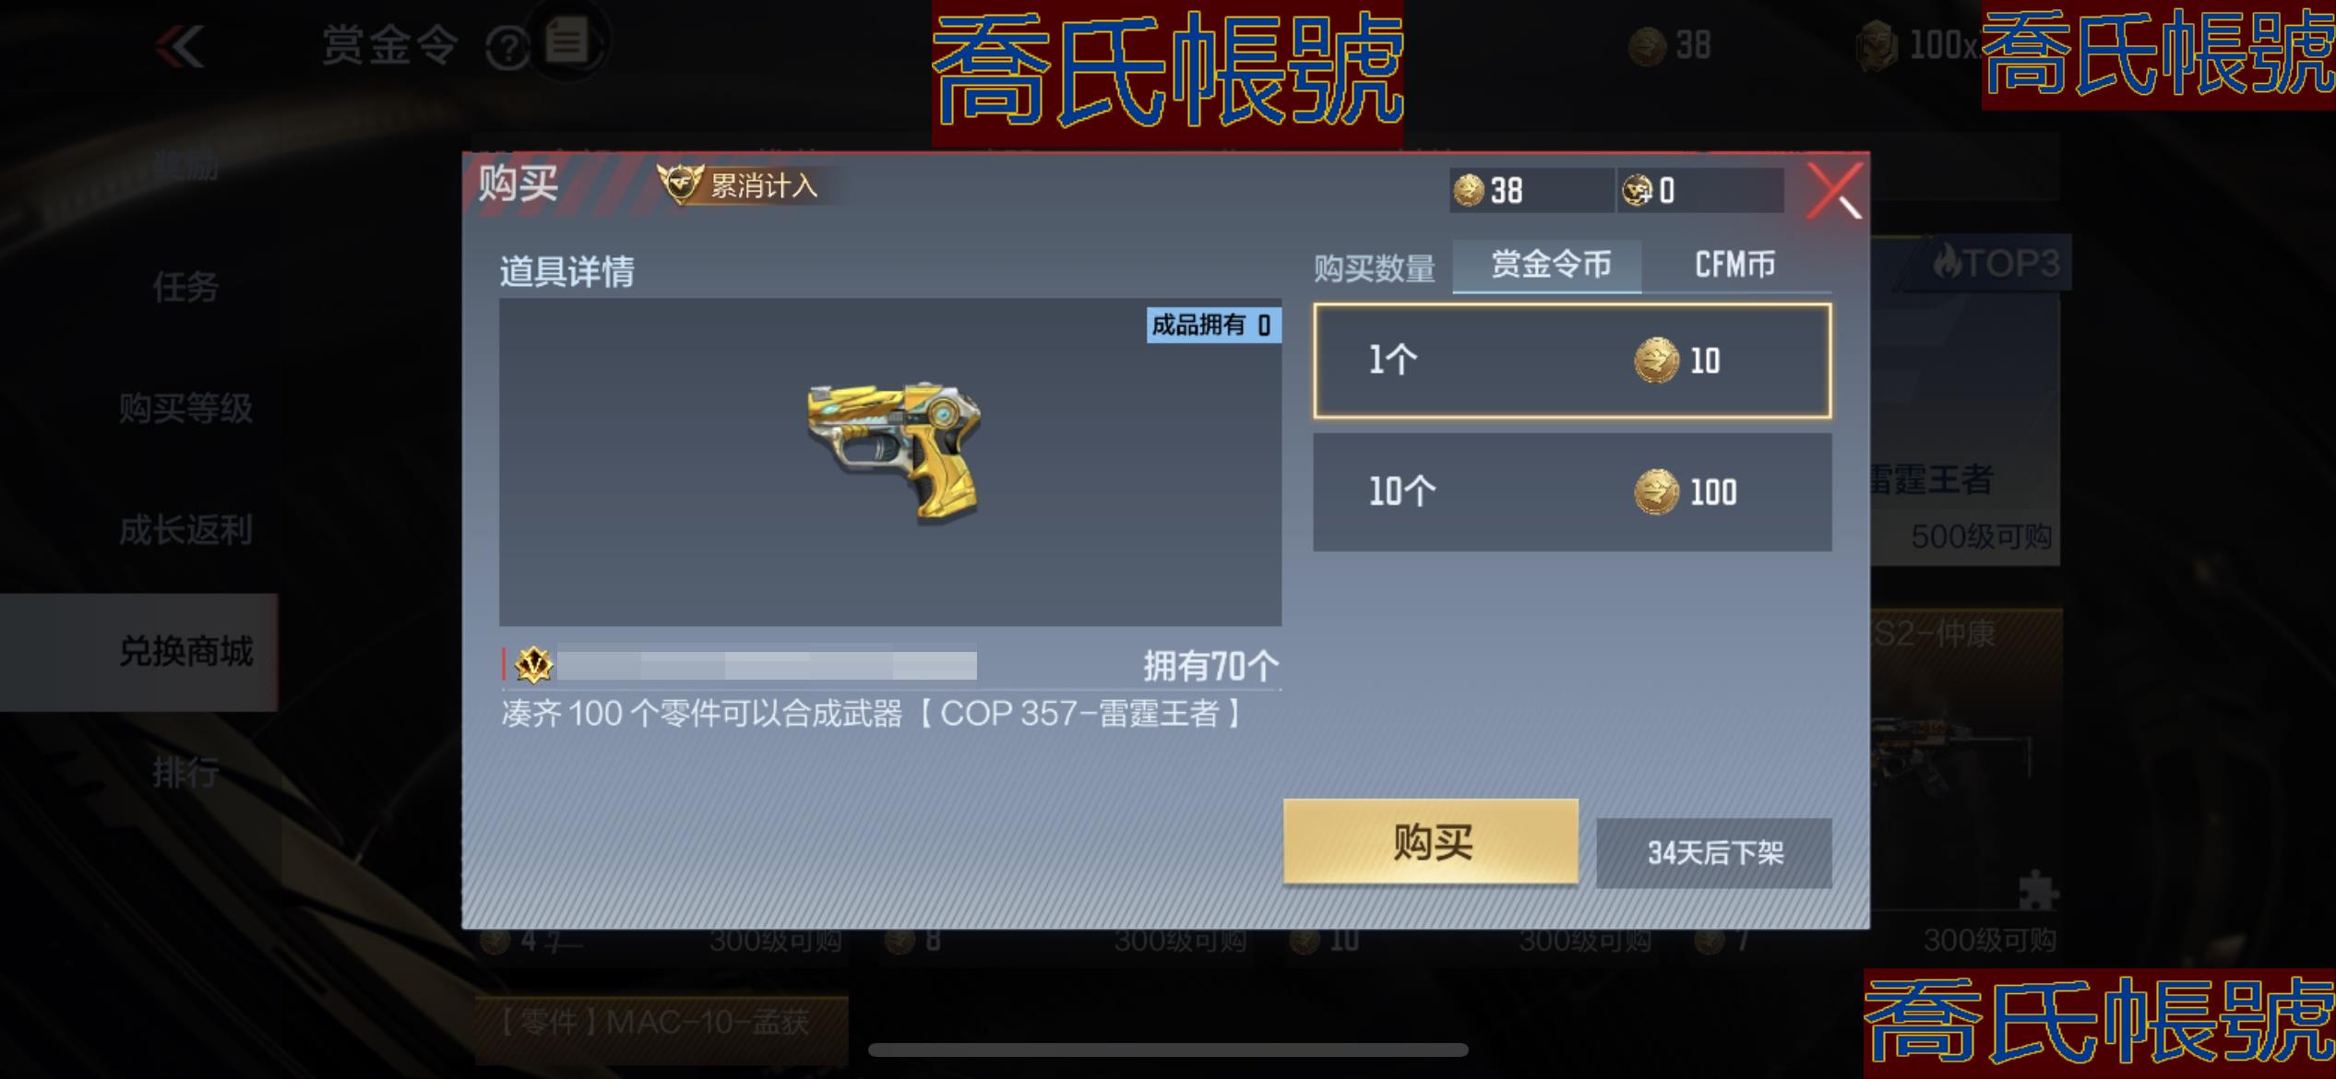This screenshot has width=2336, height=1079.
Task: Tap the bounty coin balance 38 in dialog
Action: pos(1531,191)
